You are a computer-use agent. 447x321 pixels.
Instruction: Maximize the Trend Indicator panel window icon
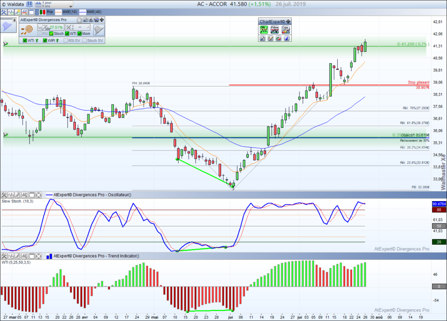coord(31,256)
